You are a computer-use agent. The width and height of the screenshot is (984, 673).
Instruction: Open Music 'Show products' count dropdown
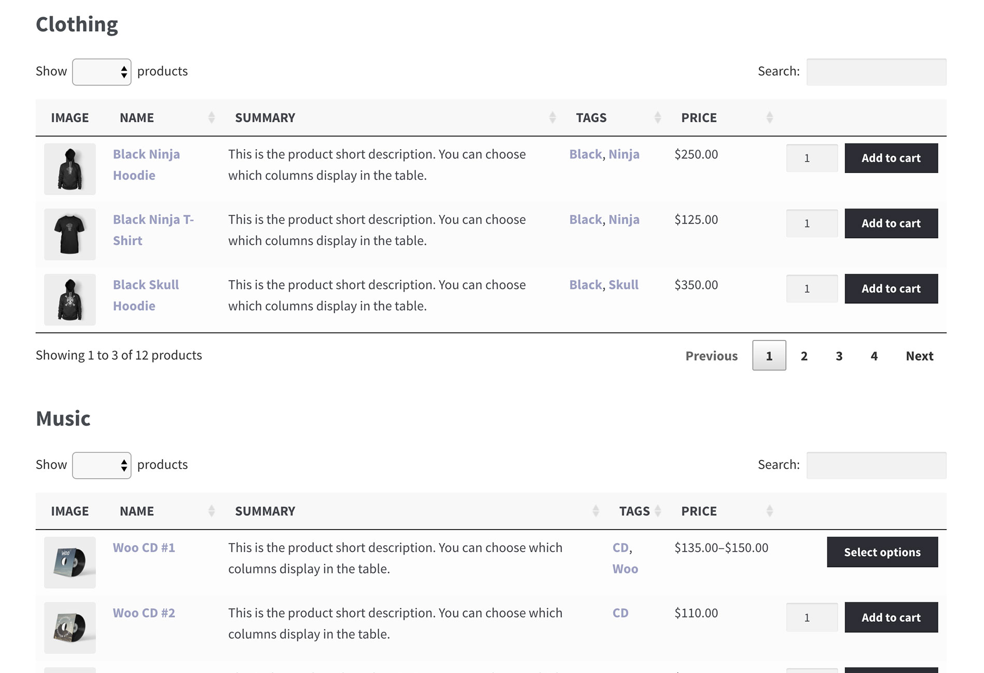click(102, 465)
